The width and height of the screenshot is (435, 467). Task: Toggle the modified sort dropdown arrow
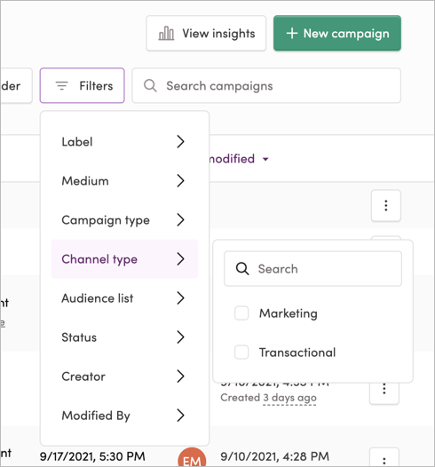[x=265, y=159]
